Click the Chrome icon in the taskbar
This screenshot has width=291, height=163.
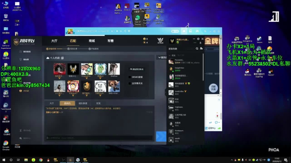[x=41, y=160]
